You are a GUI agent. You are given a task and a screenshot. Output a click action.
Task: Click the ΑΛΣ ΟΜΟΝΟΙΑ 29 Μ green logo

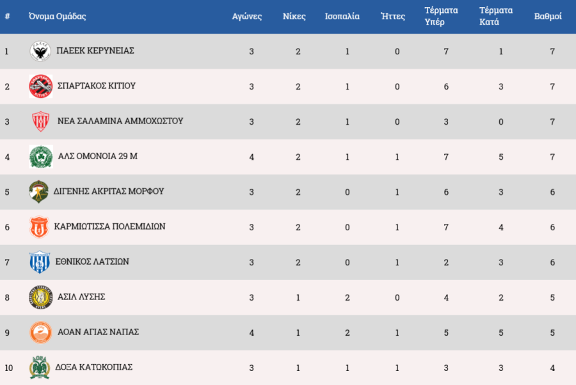click(x=40, y=157)
